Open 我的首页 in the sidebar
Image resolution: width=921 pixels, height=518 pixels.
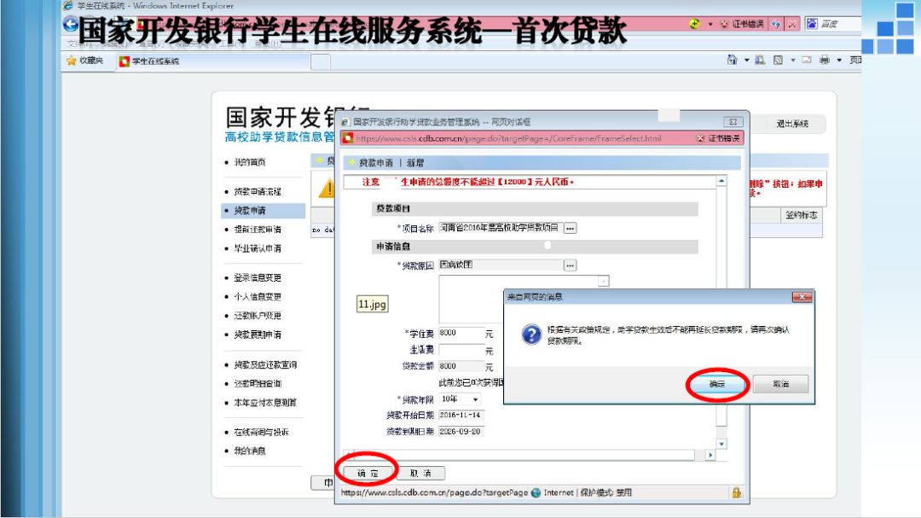pos(250,162)
